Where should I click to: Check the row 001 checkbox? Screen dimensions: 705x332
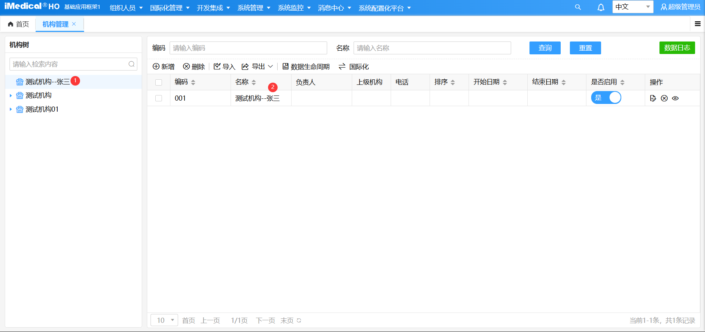(x=159, y=98)
